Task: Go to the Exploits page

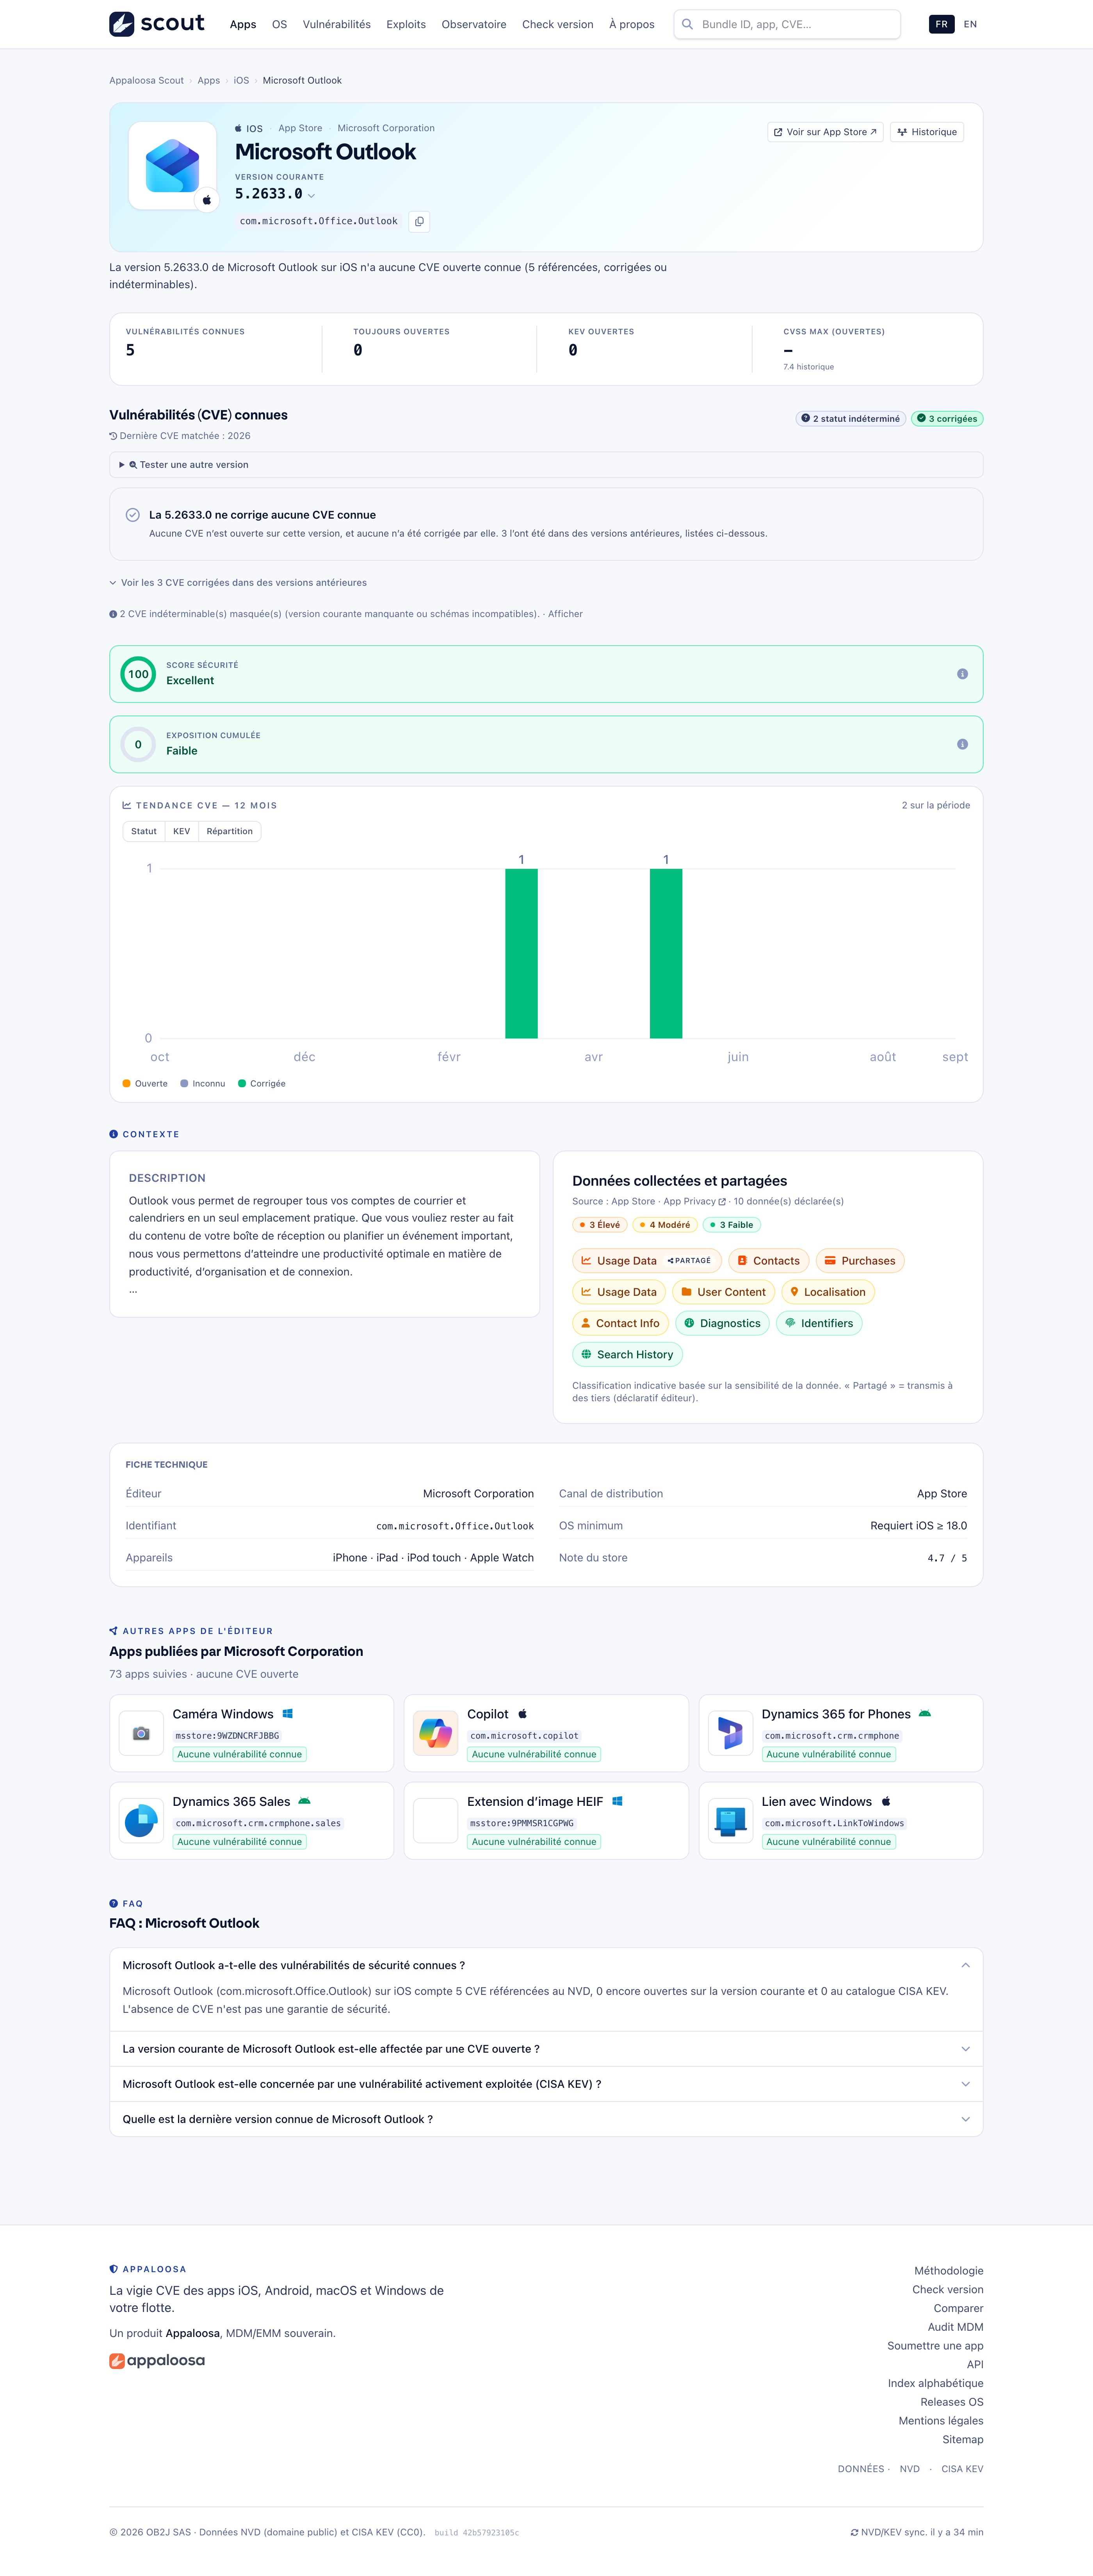Action: click(x=406, y=24)
